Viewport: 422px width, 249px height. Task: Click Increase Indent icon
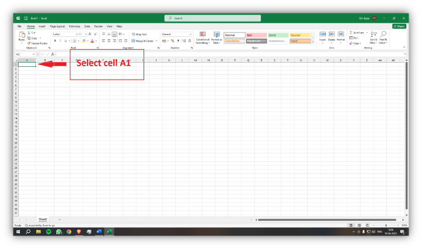[125, 41]
